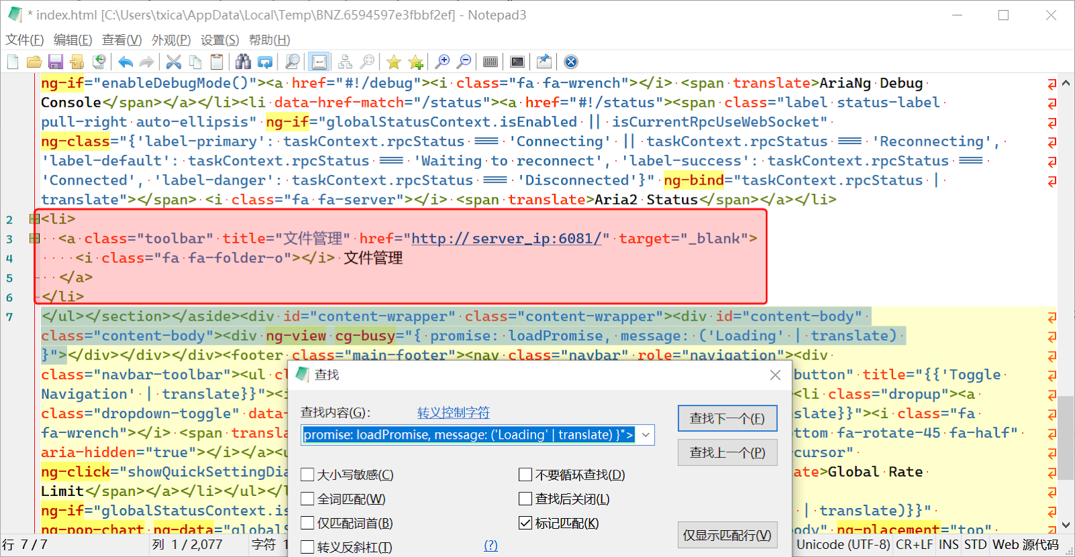Zoom in with the plus magnifier icon
Image resolution: width=1075 pixels, height=557 pixels.
[442, 62]
